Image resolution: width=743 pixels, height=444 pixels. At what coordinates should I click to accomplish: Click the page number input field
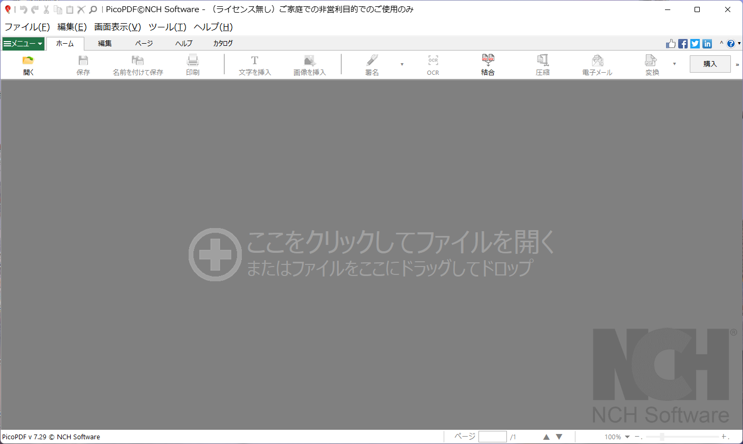pyautogui.click(x=492, y=437)
